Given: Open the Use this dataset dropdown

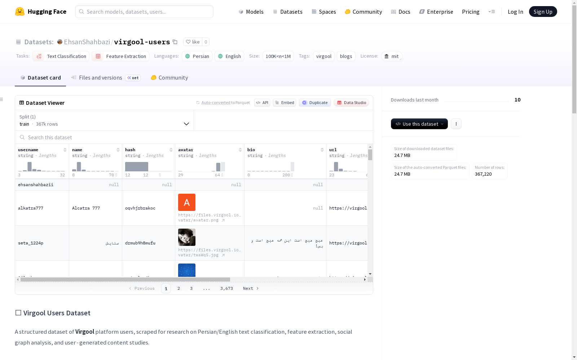Looking at the screenshot, I should click(x=419, y=124).
